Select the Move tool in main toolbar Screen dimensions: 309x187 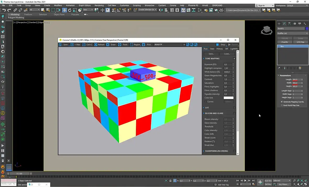64,10
